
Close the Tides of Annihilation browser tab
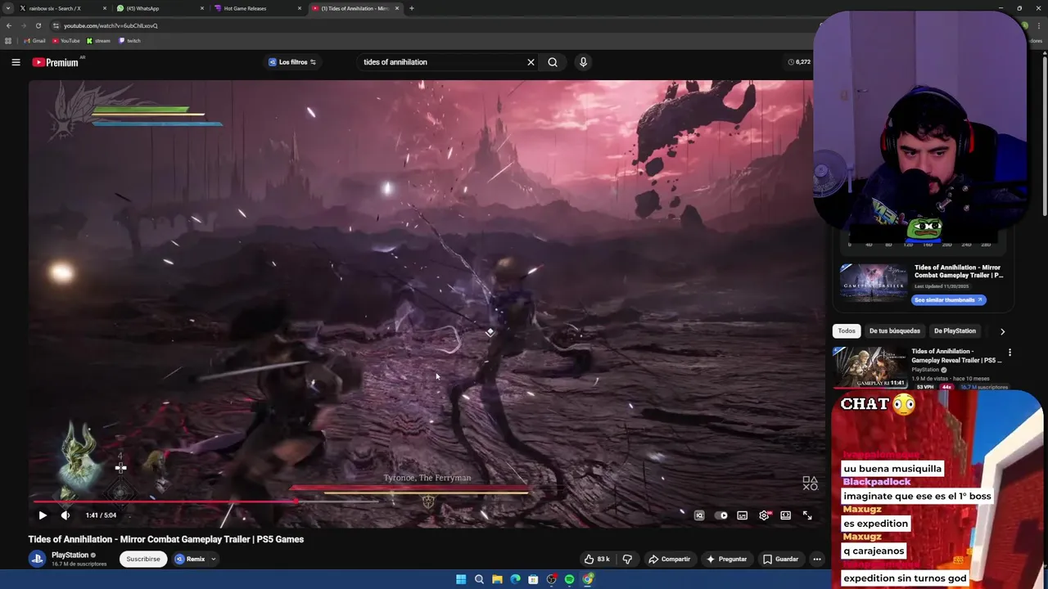tap(397, 8)
